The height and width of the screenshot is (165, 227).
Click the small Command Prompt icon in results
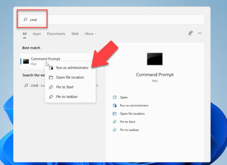click(26, 61)
